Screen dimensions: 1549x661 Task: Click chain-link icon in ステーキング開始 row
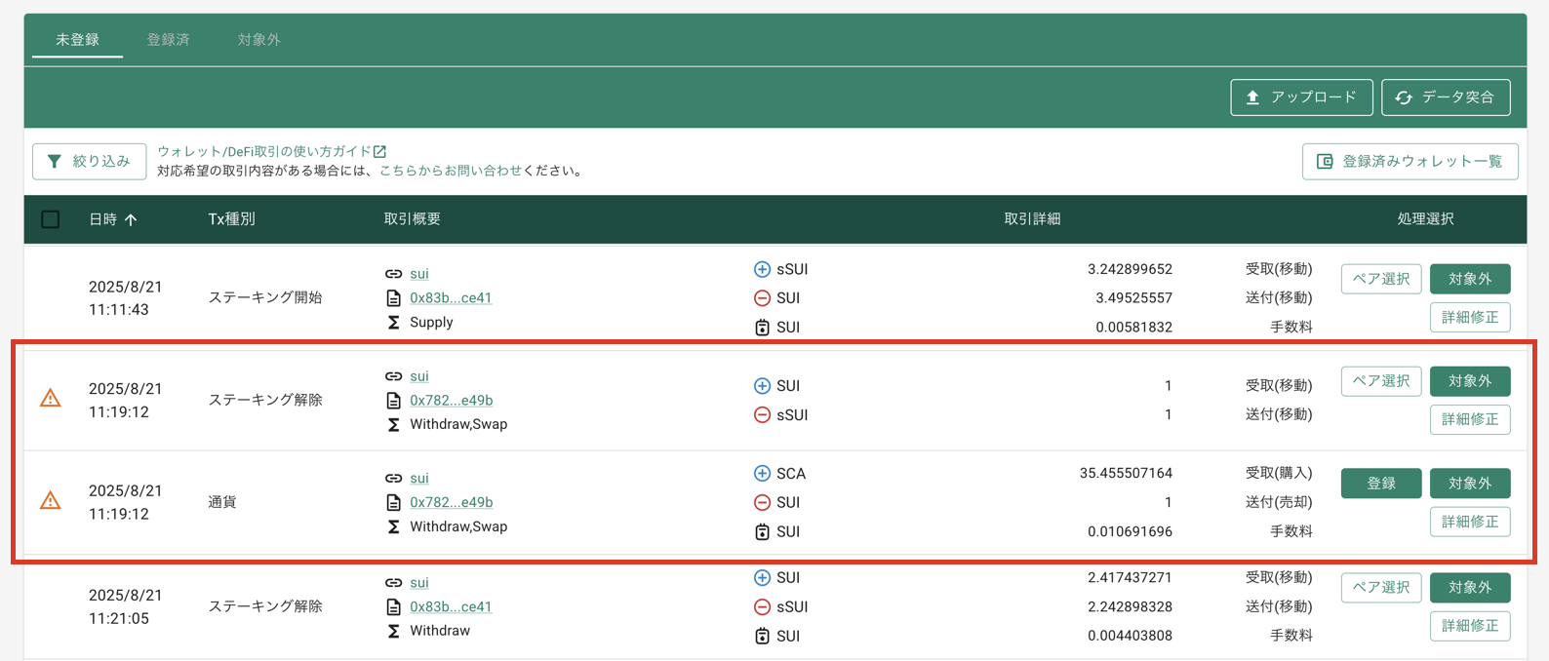pos(393,274)
